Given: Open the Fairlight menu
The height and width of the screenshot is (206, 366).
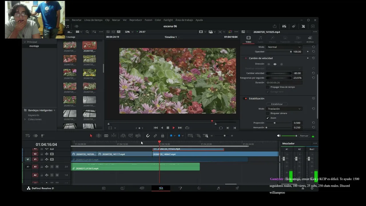Looking at the screenshot, I should tap(168, 20).
